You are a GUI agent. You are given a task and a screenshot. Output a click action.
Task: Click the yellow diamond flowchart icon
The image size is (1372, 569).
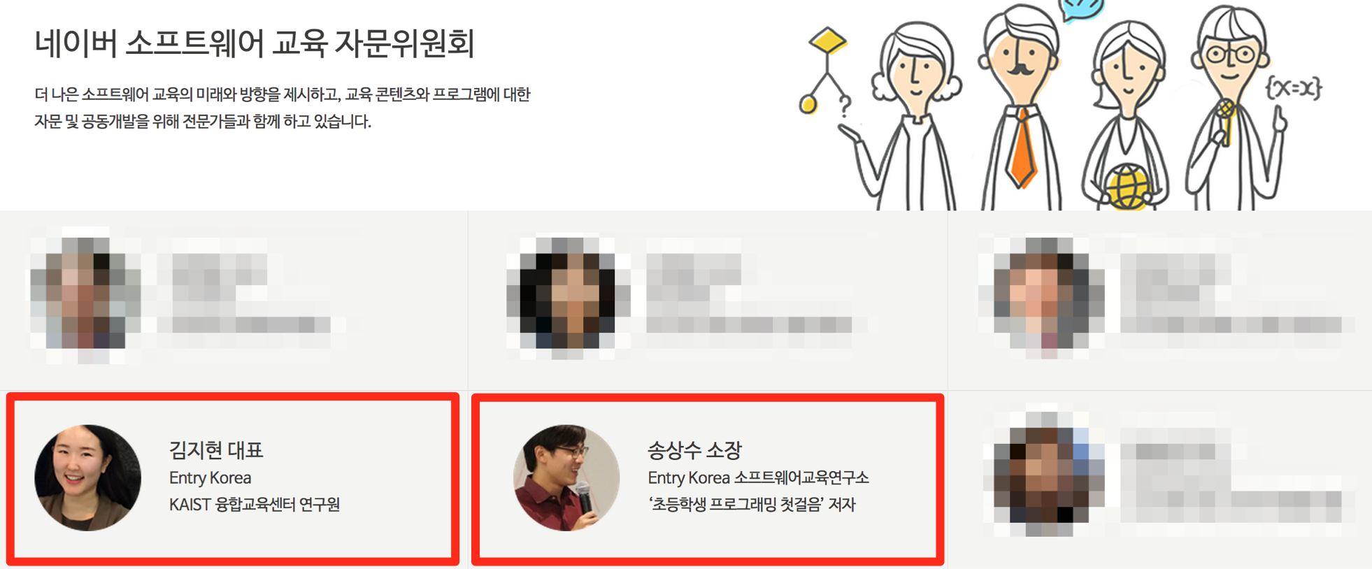(828, 41)
